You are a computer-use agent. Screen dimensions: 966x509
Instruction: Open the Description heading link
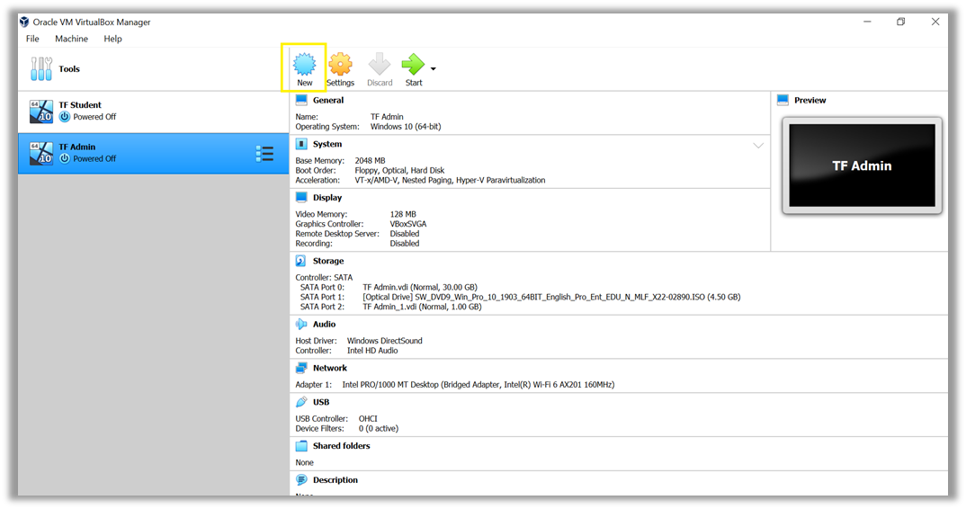pyautogui.click(x=335, y=480)
